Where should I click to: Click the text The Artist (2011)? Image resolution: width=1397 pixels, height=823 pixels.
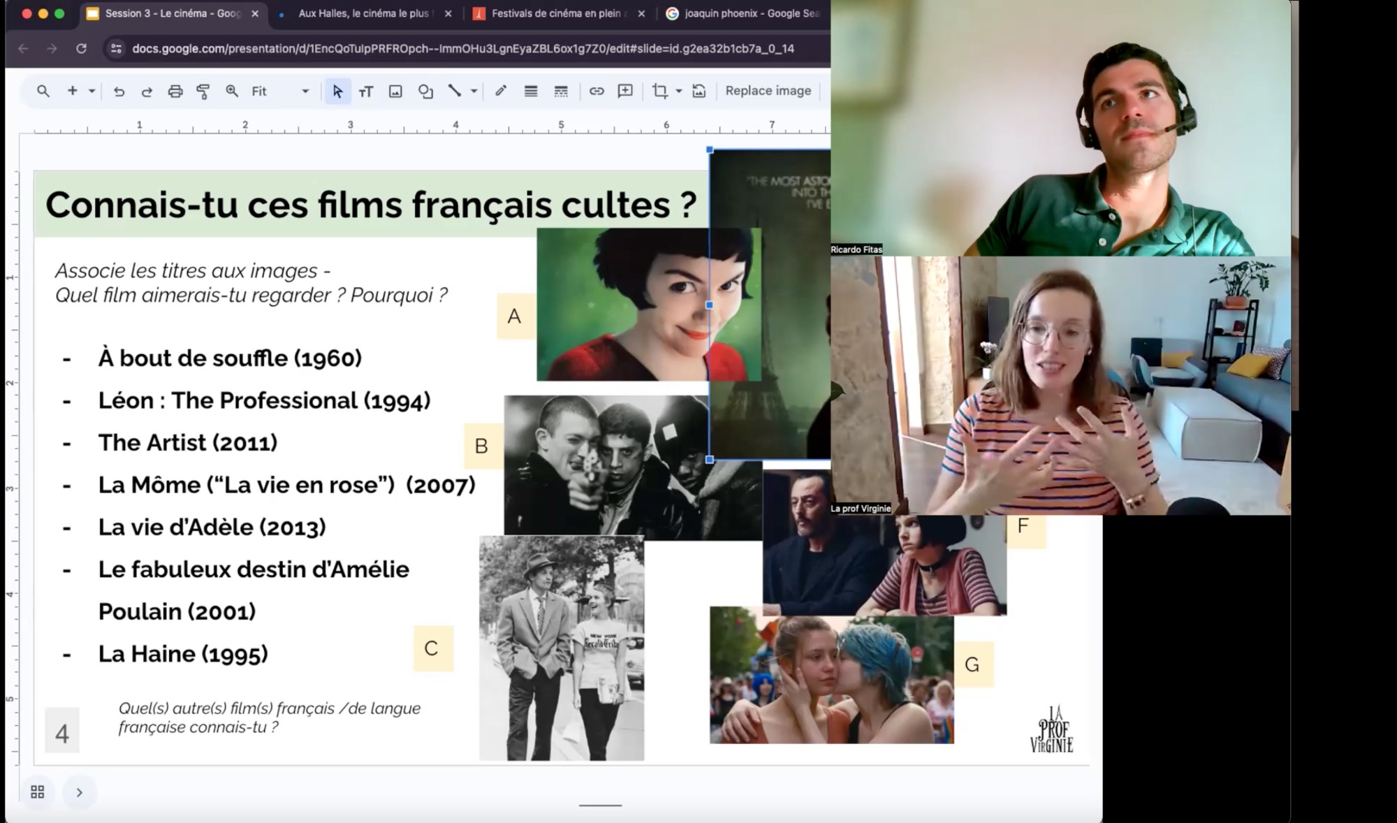tap(188, 442)
